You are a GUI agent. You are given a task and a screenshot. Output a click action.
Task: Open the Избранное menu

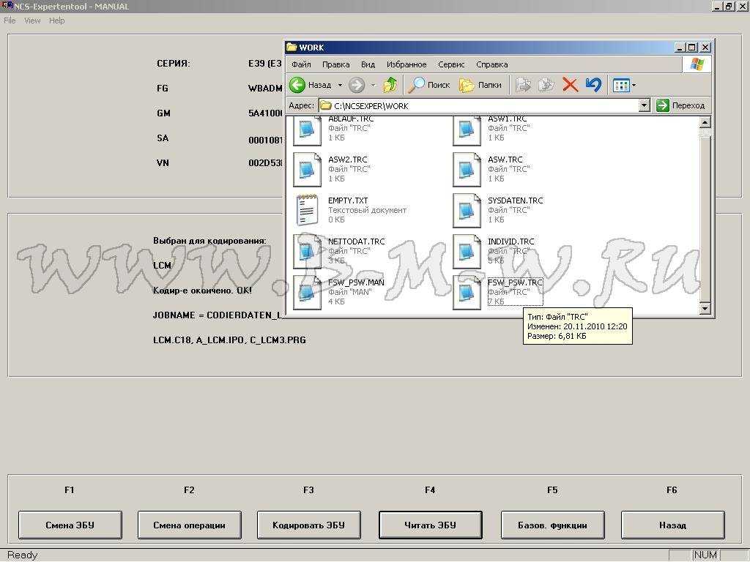(x=406, y=64)
